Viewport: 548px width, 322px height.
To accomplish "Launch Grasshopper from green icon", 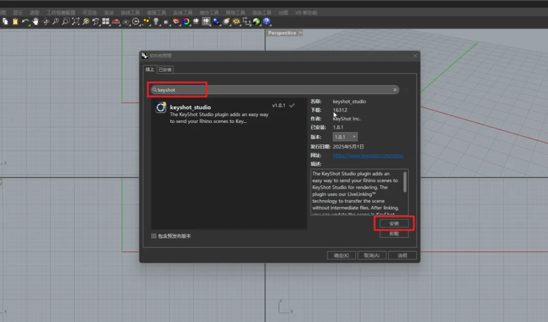I will click(256, 22).
